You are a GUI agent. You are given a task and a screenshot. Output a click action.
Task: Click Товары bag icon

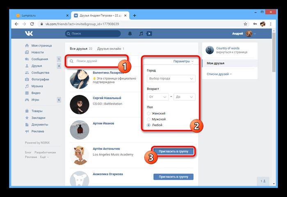tap(27, 111)
